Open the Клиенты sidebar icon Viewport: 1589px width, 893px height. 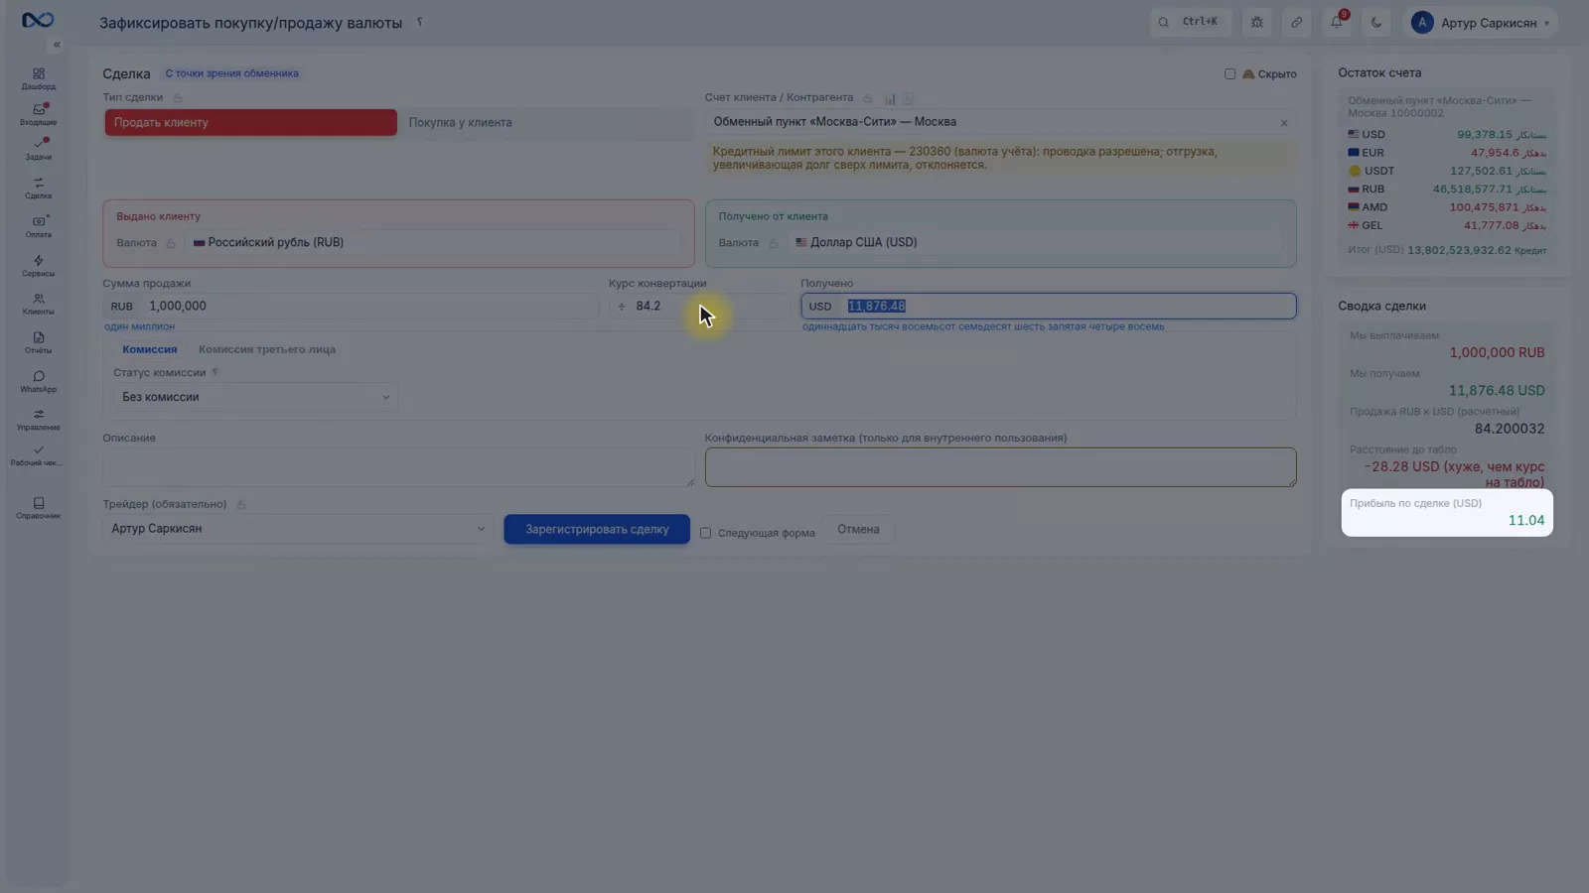pyautogui.click(x=38, y=304)
